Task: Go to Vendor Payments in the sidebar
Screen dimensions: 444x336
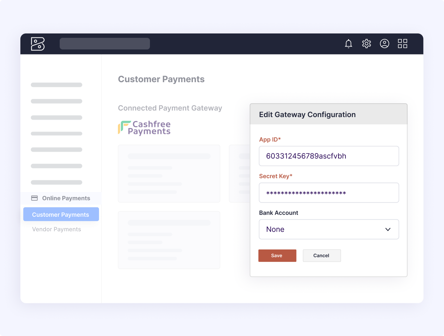Action: point(56,229)
